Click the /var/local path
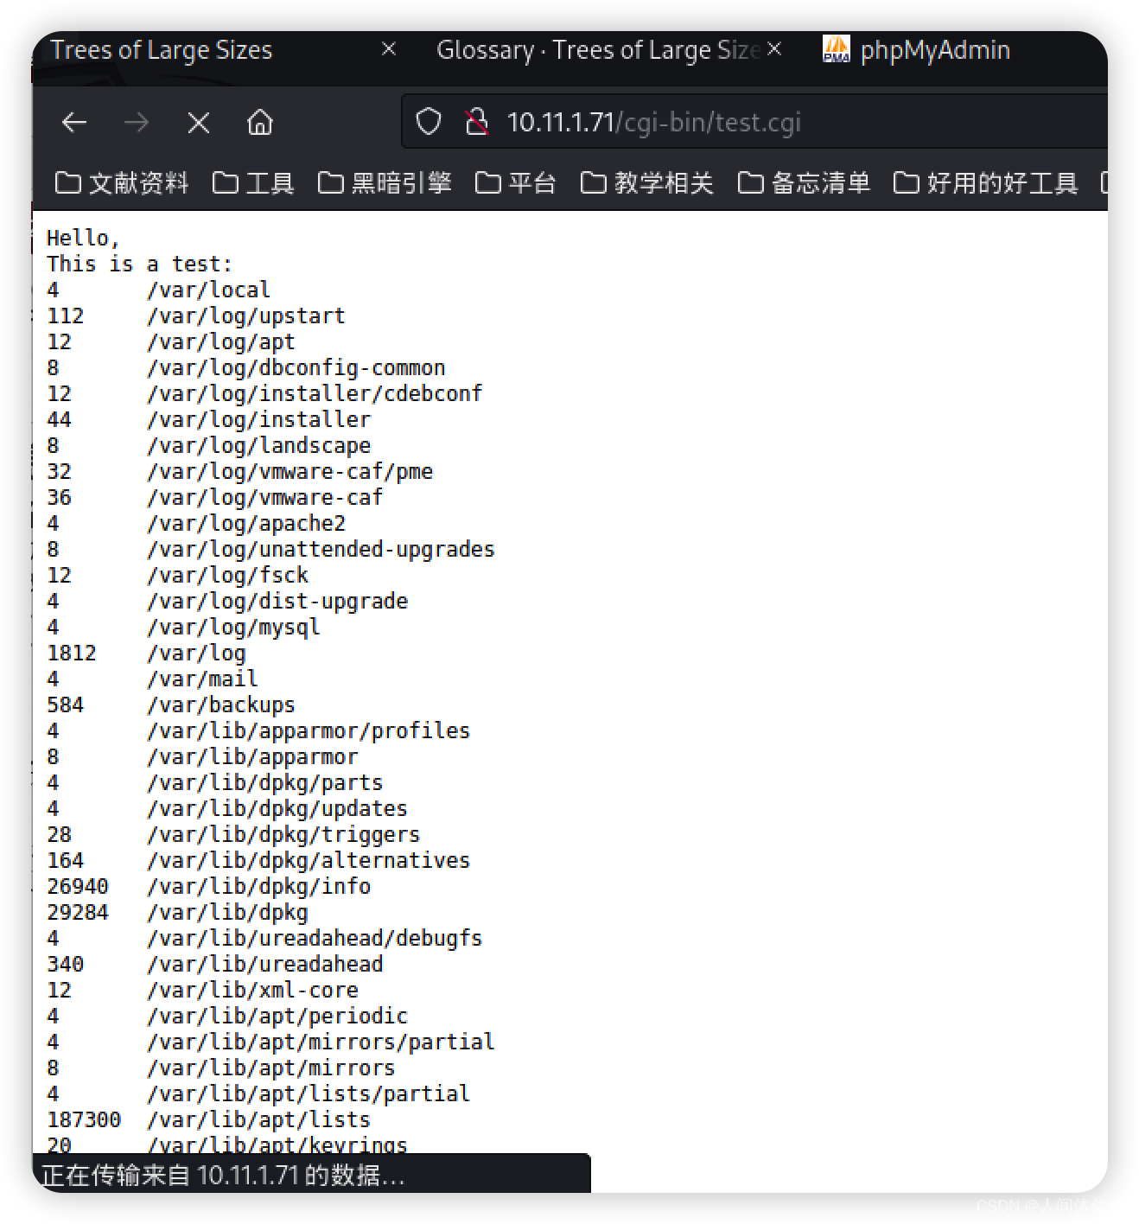Screen dimensions: 1139x1224 pos(208,290)
